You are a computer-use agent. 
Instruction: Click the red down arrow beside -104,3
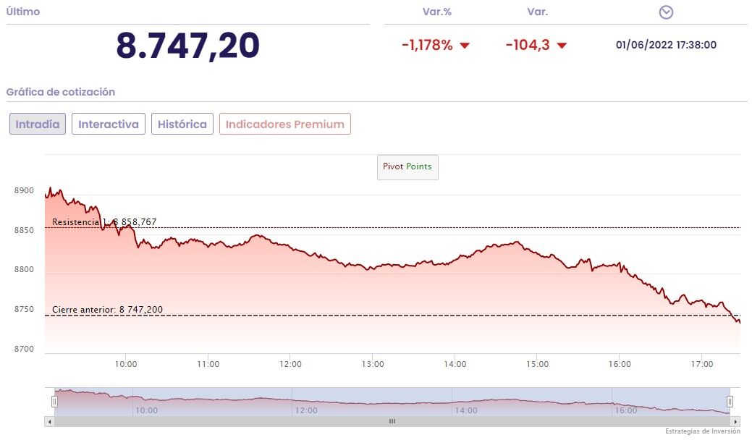[x=562, y=46]
